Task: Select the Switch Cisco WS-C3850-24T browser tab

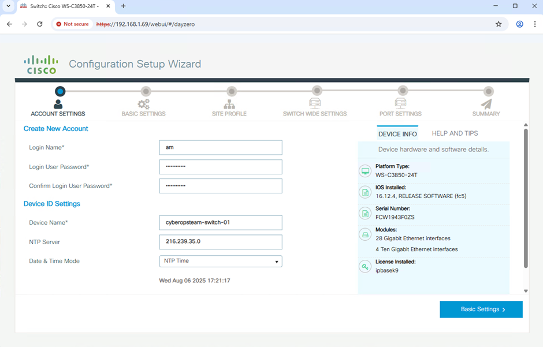Action: (x=65, y=6)
